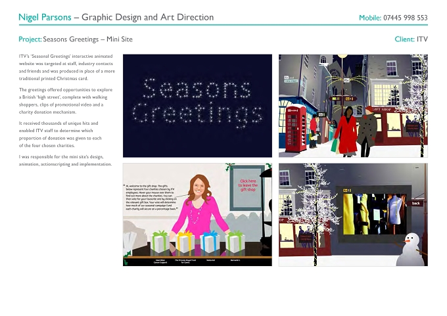Click the 'GIFT SHOP' storefront sign

pos(381,110)
